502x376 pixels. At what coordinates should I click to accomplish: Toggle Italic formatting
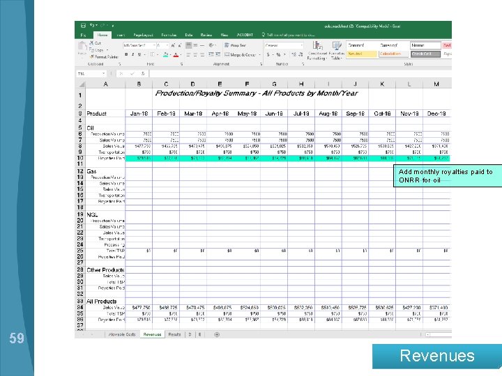133,55
